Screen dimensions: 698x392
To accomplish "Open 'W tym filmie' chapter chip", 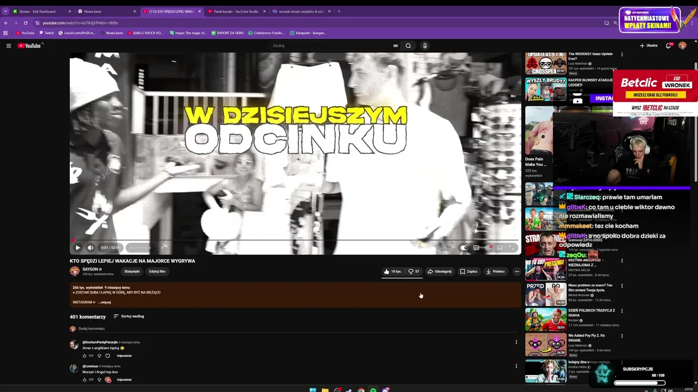I will (x=140, y=248).
